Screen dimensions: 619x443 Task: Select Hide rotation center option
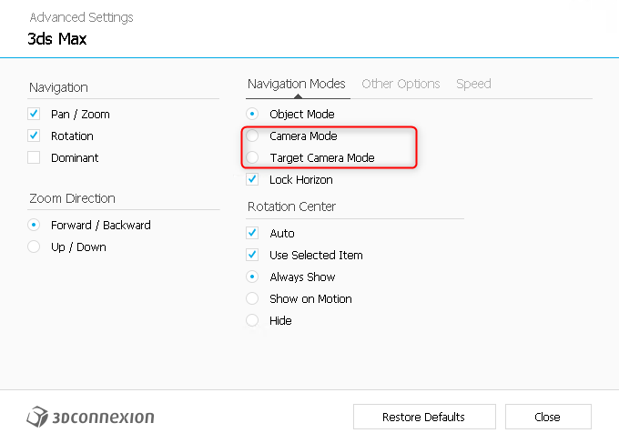pos(252,320)
